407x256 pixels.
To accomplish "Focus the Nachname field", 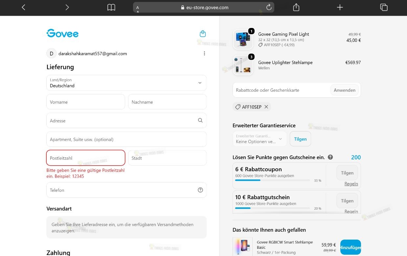I will click(x=168, y=102).
